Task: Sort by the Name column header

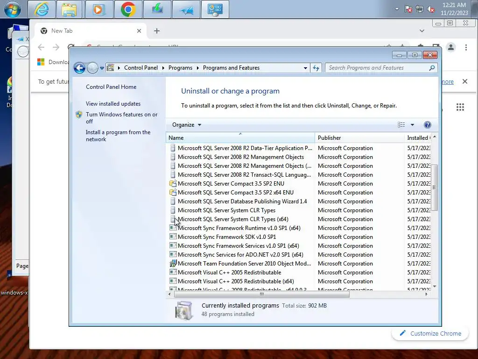Action: (x=240, y=138)
